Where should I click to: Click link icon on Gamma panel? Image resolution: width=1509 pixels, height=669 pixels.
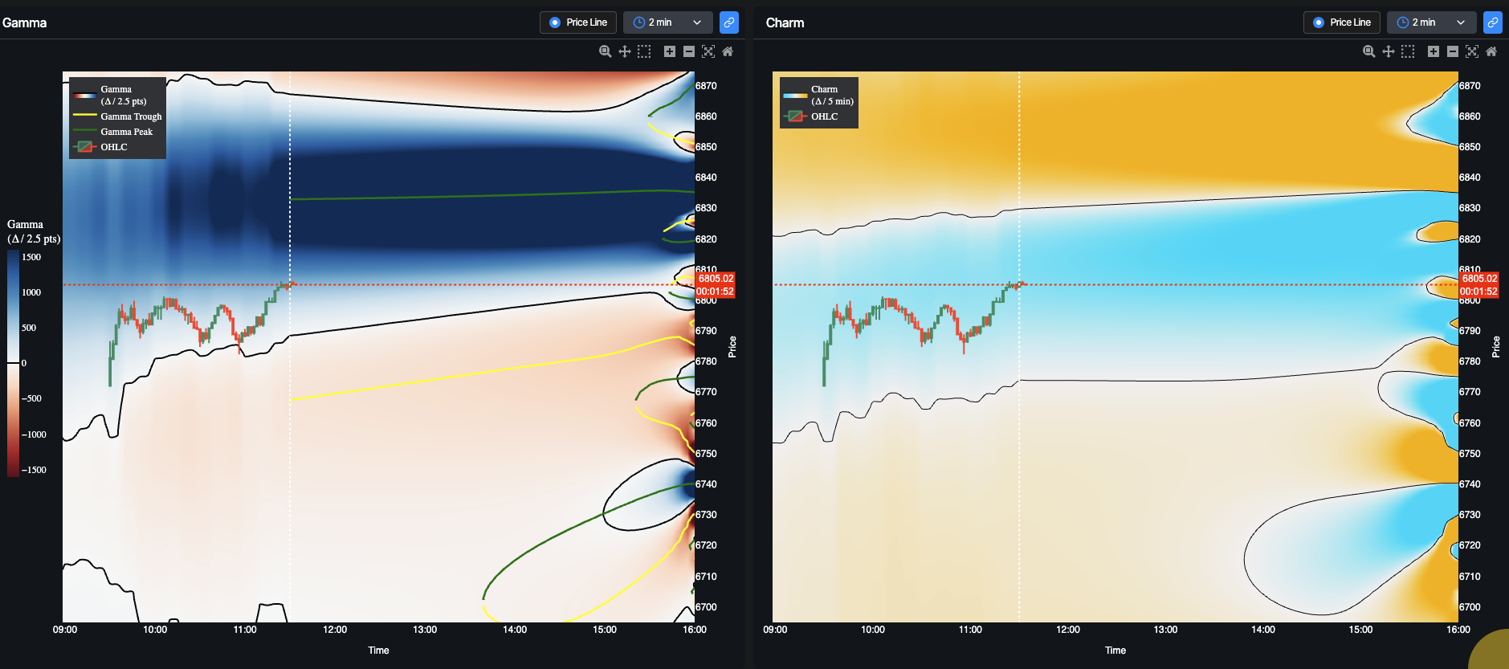pos(729,22)
